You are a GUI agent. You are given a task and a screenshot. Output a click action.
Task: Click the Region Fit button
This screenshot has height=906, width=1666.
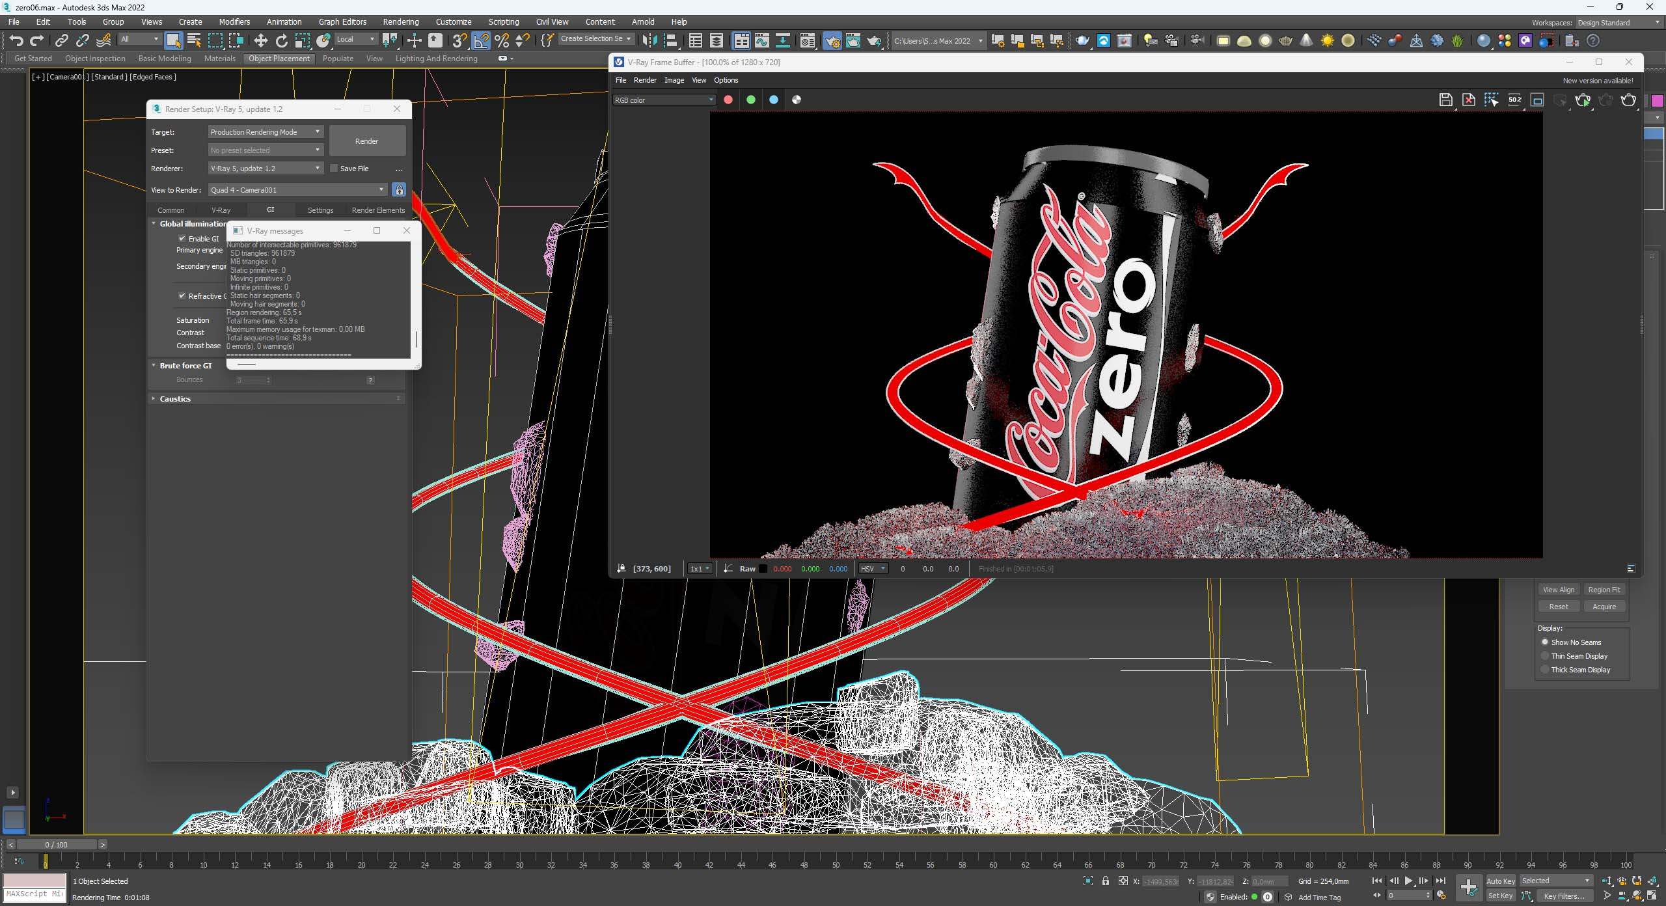pyautogui.click(x=1604, y=589)
